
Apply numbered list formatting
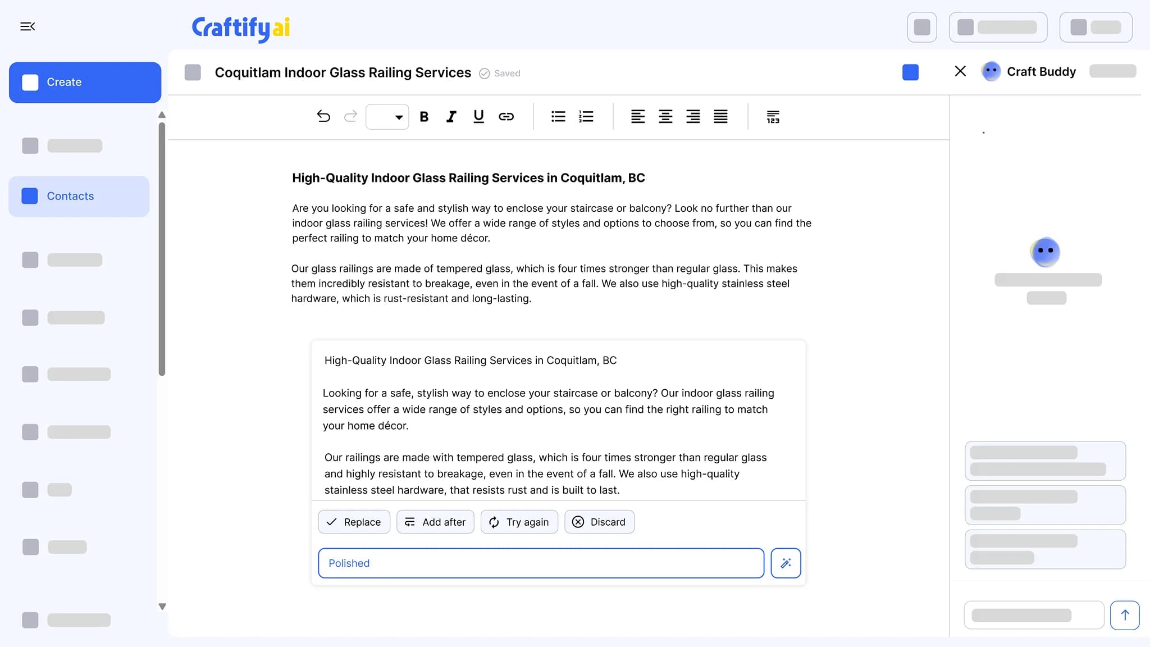[586, 116]
